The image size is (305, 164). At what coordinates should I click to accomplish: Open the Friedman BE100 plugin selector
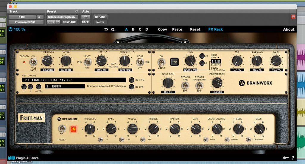pos(26,22)
